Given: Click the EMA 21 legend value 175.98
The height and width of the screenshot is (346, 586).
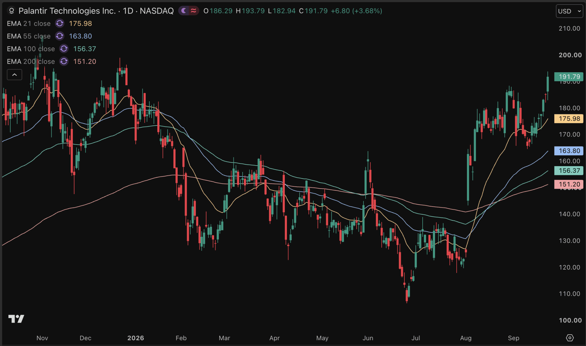Looking at the screenshot, I should click(80, 23).
